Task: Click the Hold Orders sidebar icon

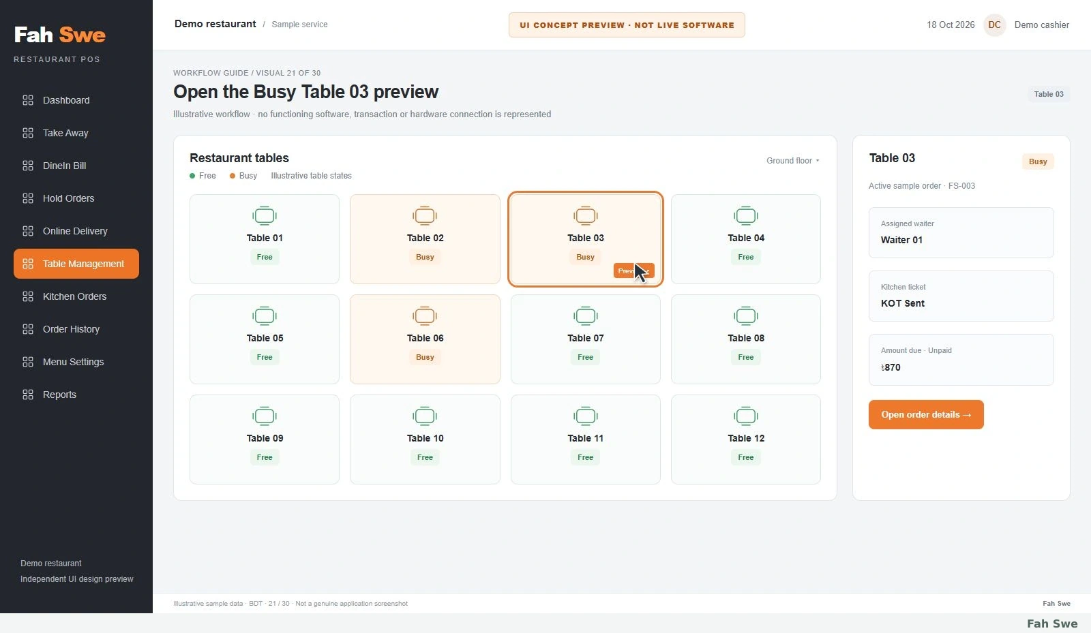Action: (x=28, y=198)
